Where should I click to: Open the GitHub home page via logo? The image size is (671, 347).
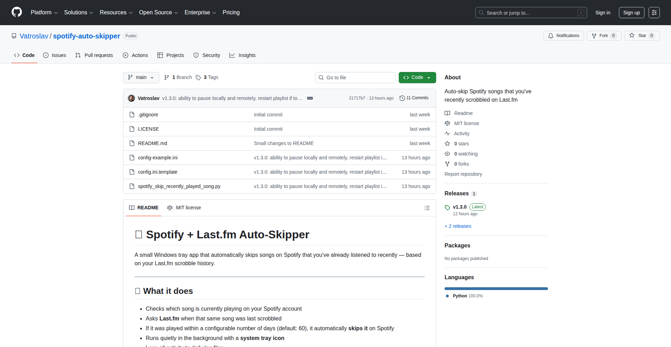[16, 12]
